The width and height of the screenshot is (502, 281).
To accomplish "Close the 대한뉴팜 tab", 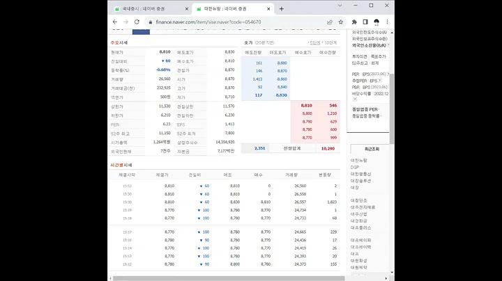I will pyautogui.click(x=268, y=9).
